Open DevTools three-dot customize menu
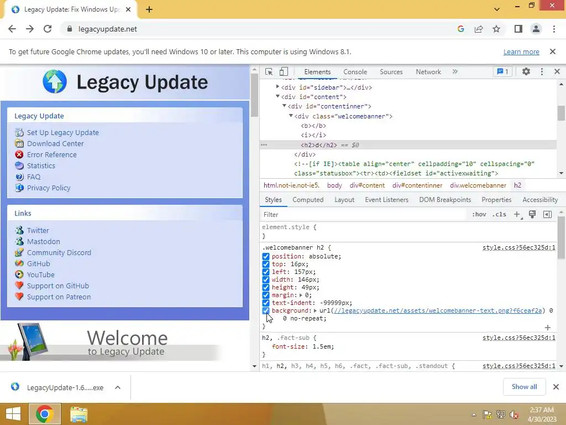 point(542,71)
